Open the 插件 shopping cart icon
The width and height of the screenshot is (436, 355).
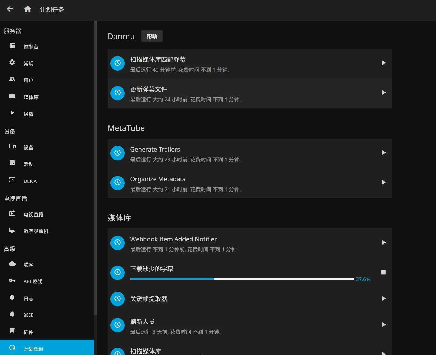click(x=12, y=331)
